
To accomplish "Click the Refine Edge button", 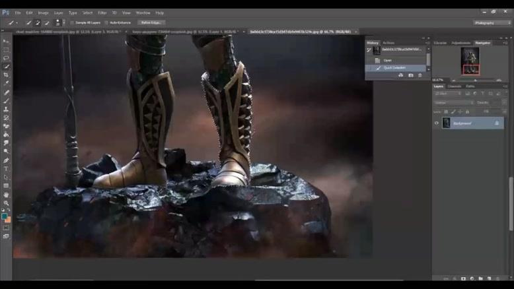I will point(151,22).
